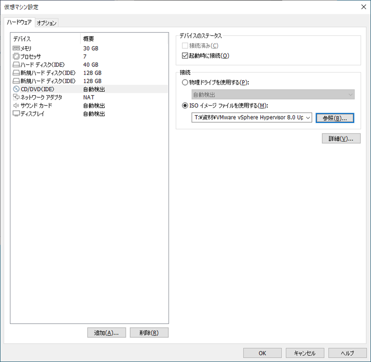Screen dimensions: 371x362
Task: Select the プロセッサ row label
Action: [x=30, y=56]
